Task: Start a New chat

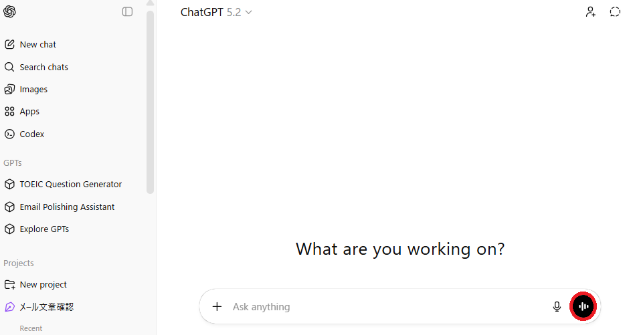Action: [37, 45]
